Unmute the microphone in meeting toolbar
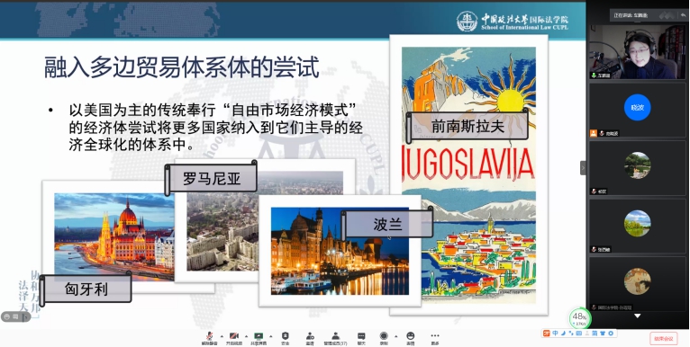 click(x=210, y=338)
